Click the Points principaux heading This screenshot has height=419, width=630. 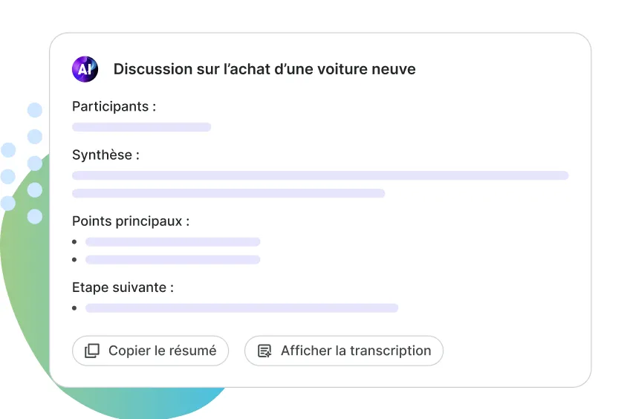pyautogui.click(x=130, y=221)
